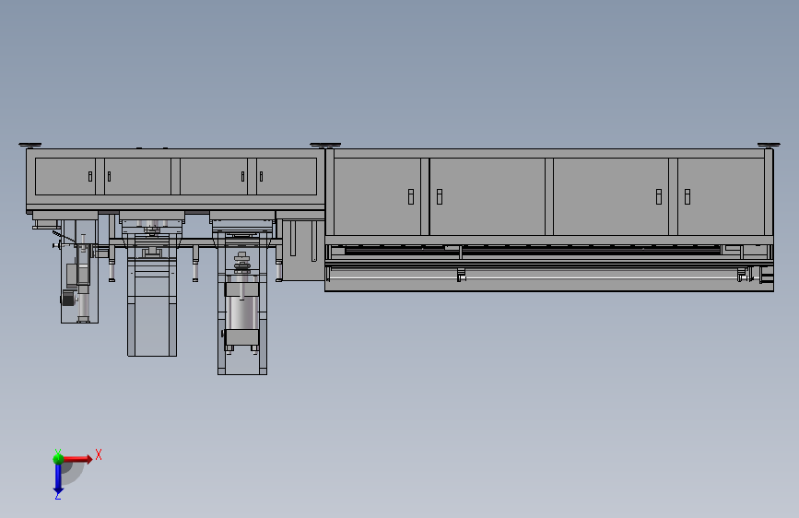
Task: Click the red X label of the triad
Action: coord(99,454)
